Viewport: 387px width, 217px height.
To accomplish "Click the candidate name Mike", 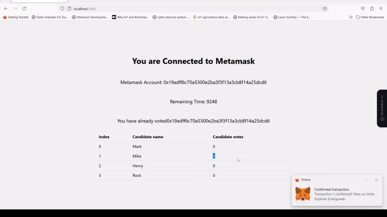I will (x=137, y=156).
